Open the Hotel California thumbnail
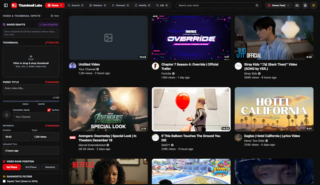 pos(274,109)
